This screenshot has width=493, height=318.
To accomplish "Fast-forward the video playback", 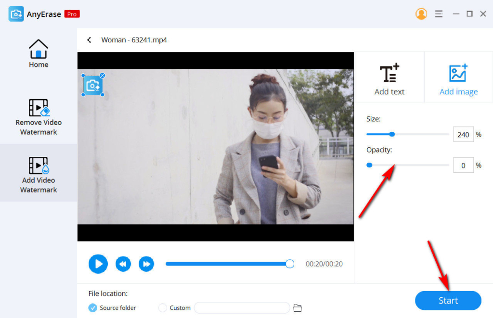I will pyautogui.click(x=146, y=264).
